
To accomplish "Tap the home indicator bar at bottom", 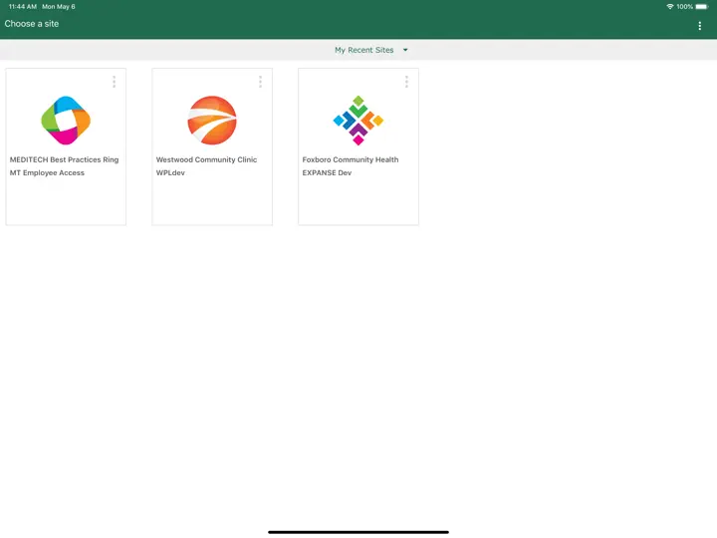I will [358, 532].
